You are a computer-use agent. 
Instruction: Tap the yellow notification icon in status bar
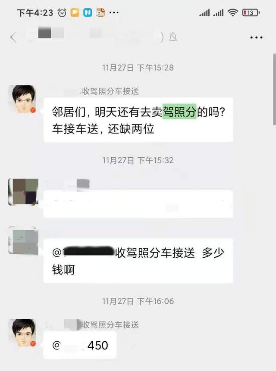75,12
